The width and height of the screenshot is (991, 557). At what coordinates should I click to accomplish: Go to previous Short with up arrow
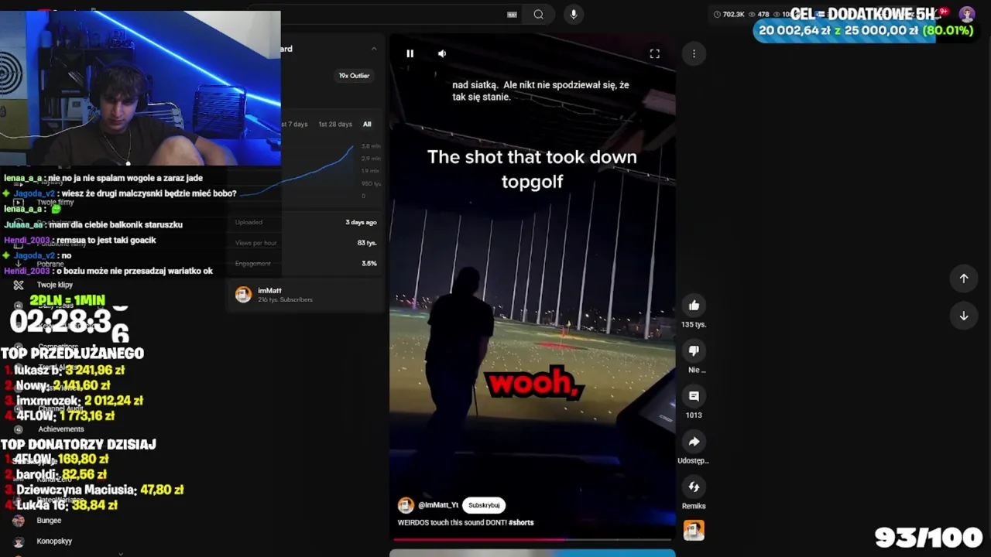tap(964, 278)
